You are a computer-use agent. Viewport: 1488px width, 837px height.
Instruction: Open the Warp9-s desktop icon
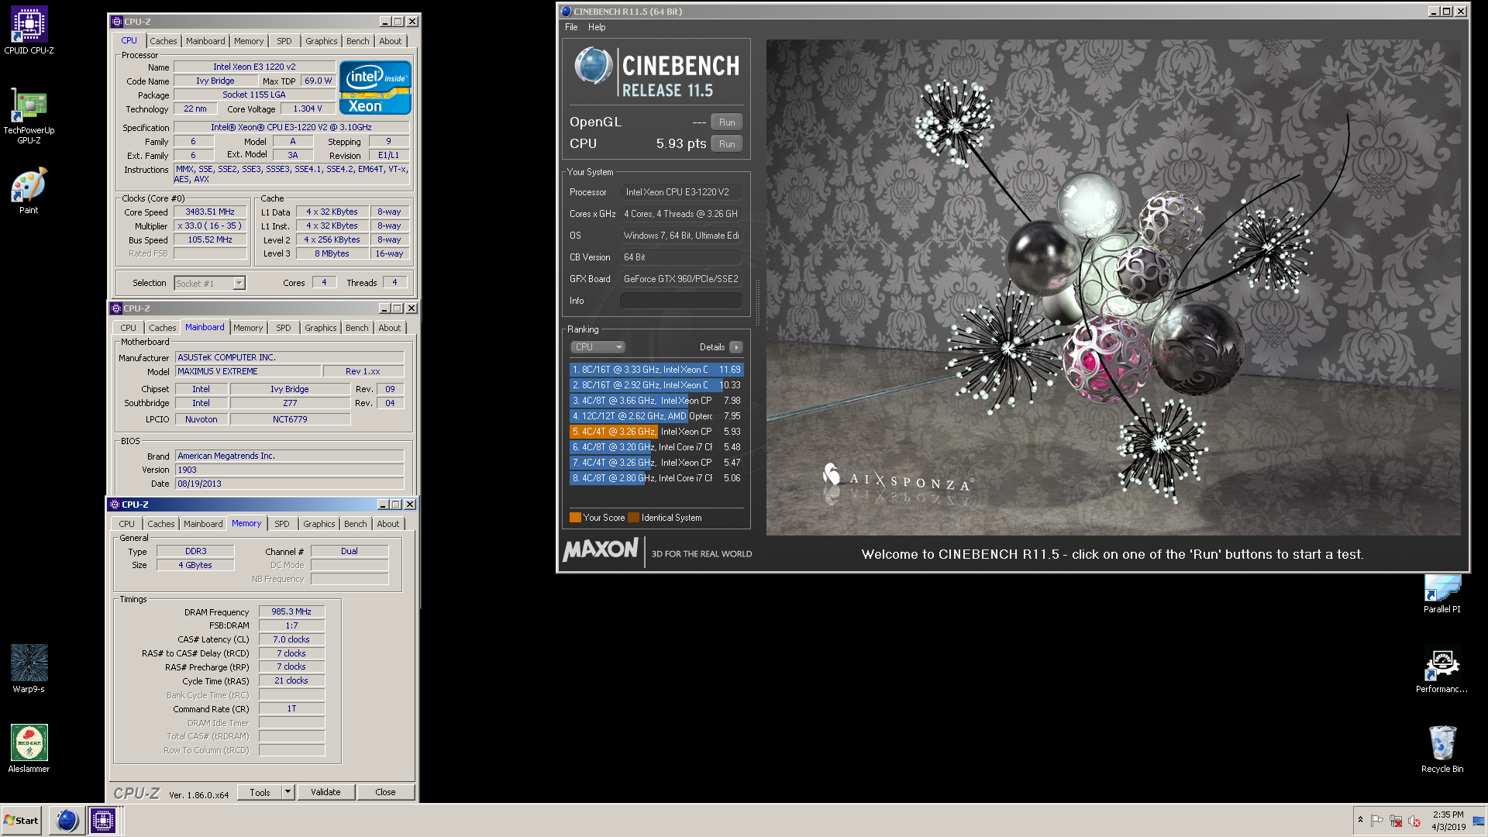[29, 668]
